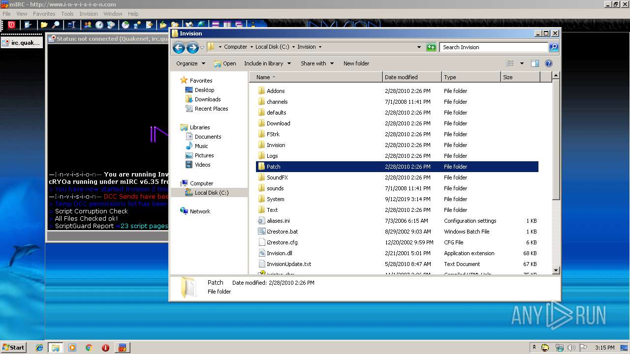Launch Google Chrome from the taskbar
The width and height of the screenshot is (630, 354).
coord(89,347)
